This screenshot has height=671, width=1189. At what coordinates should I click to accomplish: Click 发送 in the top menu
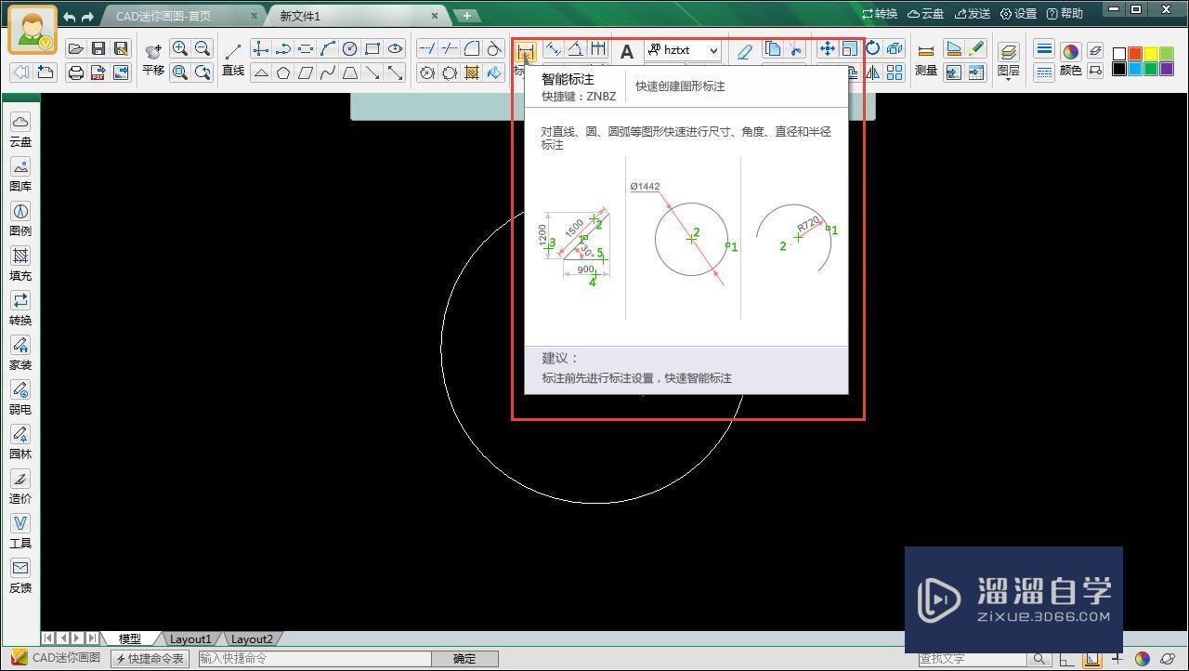coord(972,14)
